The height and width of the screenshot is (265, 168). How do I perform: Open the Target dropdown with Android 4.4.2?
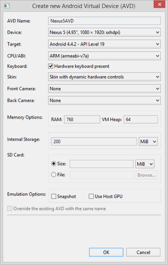pyautogui.click(x=104, y=44)
